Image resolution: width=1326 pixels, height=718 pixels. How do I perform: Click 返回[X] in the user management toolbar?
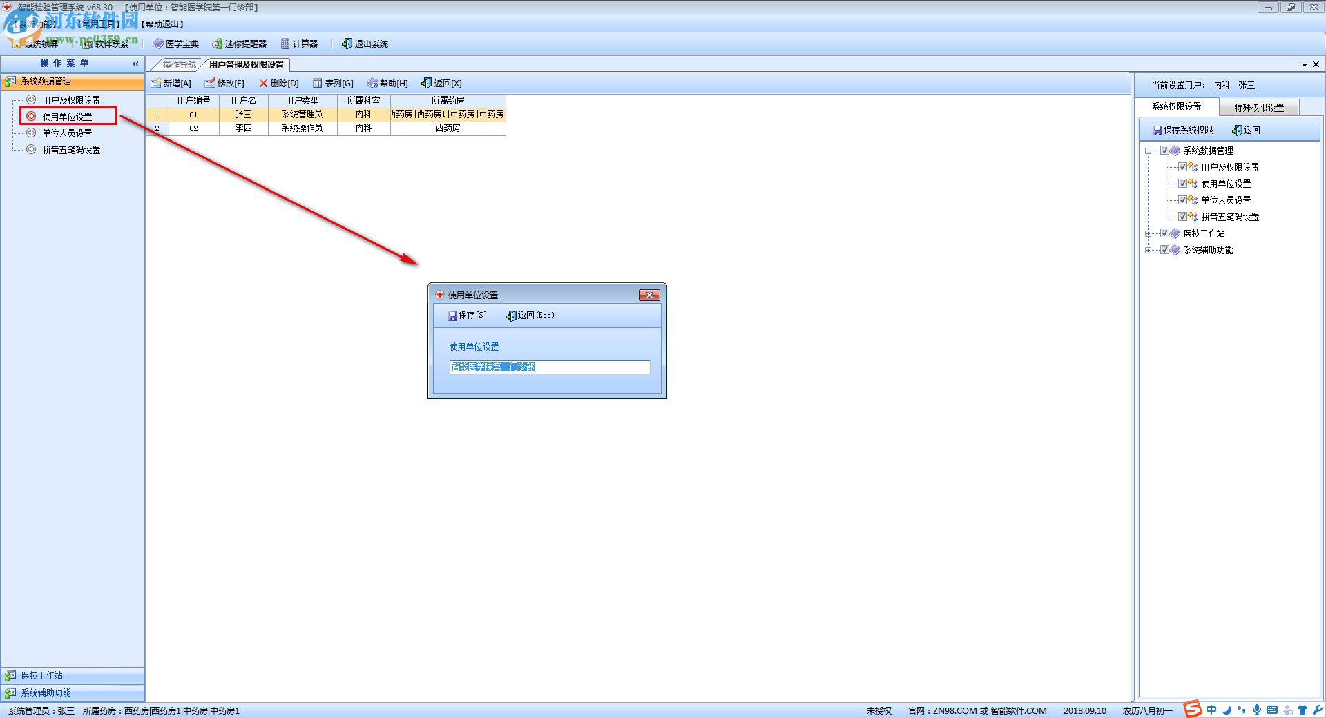pos(441,83)
